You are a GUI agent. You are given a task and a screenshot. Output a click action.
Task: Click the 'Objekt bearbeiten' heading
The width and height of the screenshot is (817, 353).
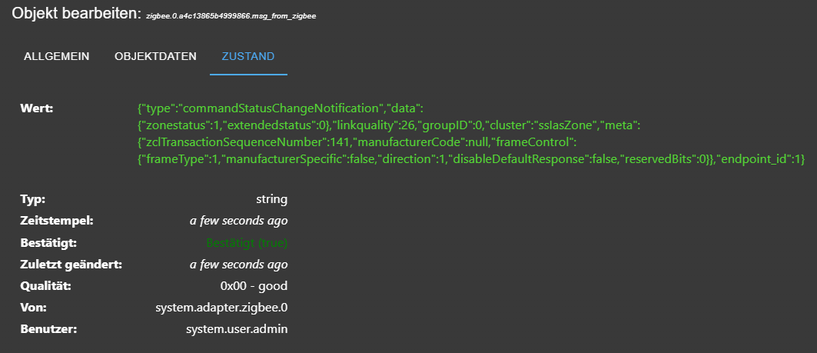click(75, 14)
